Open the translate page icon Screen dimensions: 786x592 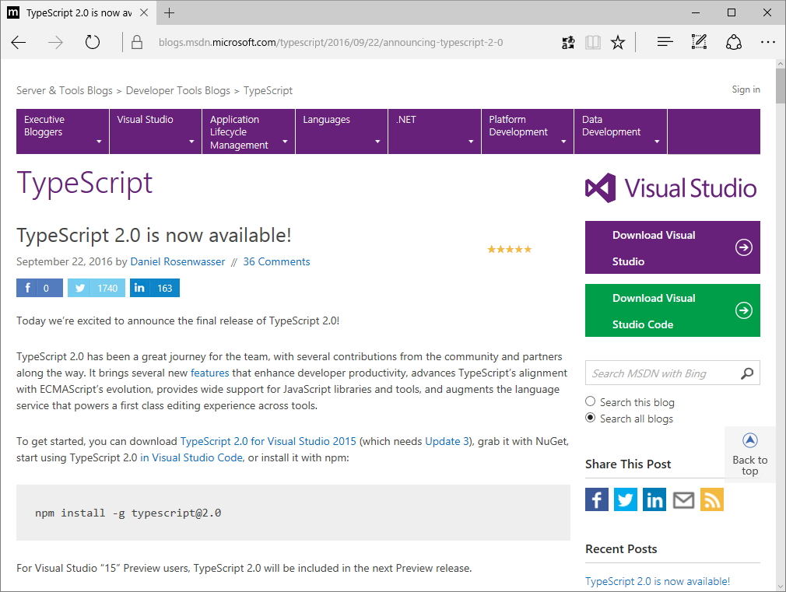click(x=568, y=43)
